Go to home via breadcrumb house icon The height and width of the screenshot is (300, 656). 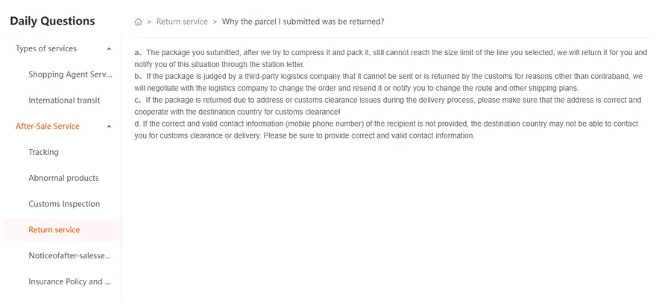pyautogui.click(x=138, y=22)
